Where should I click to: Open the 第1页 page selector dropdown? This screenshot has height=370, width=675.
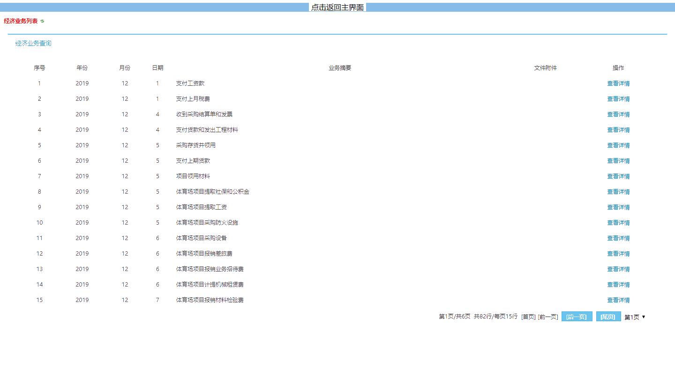635,317
